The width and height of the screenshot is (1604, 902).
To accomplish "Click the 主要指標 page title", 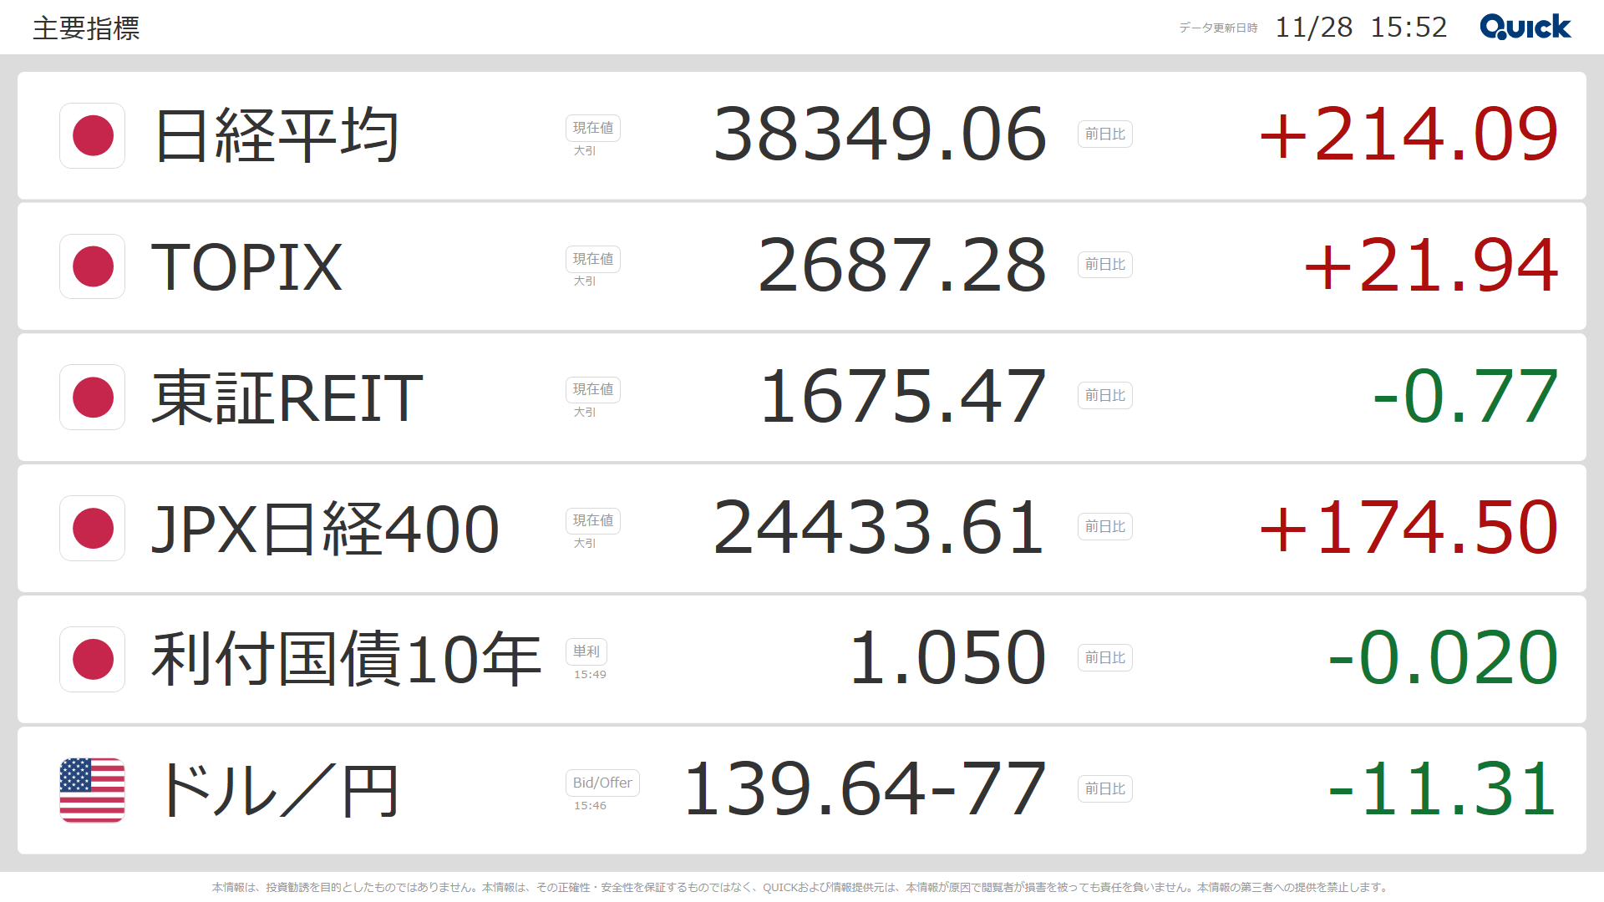I will 86,28.
